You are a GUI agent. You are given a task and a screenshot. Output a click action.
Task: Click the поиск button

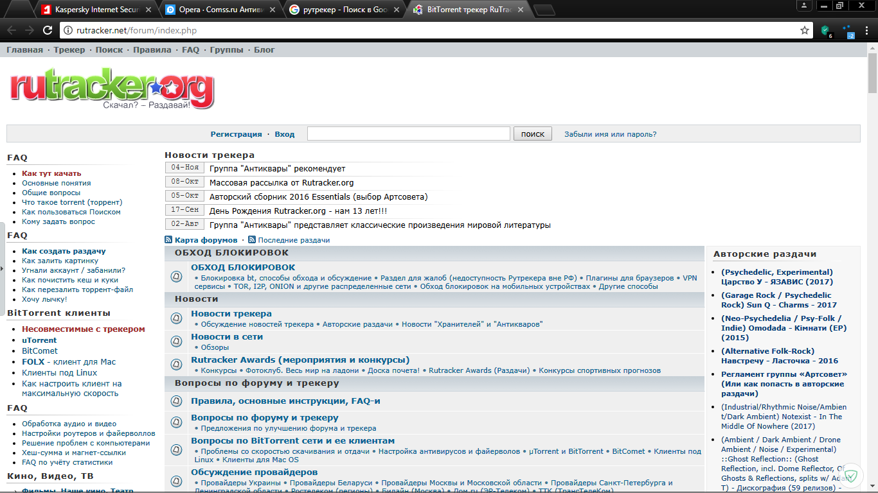pyautogui.click(x=533, y=134)
